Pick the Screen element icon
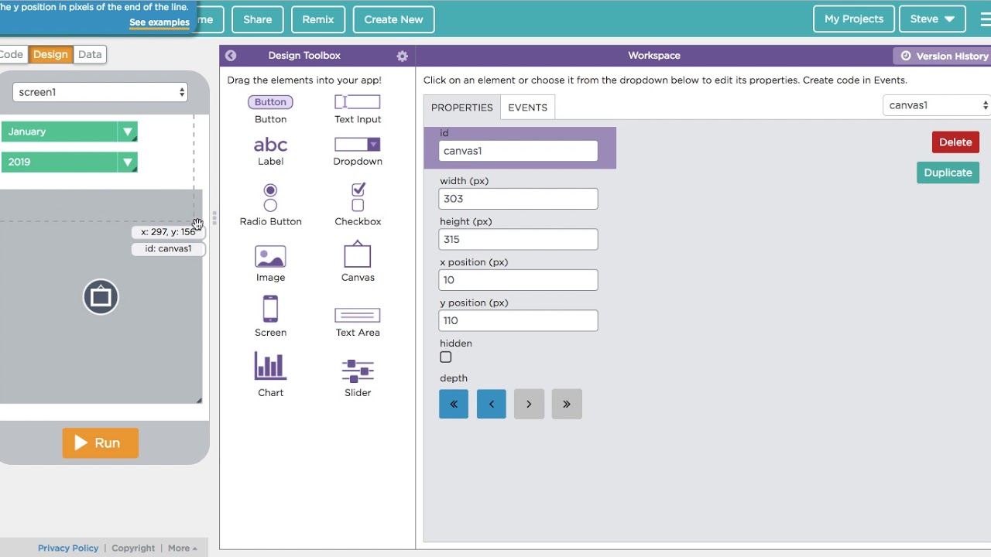This screenshot has height=557, width=991. (x=270, y=309)
